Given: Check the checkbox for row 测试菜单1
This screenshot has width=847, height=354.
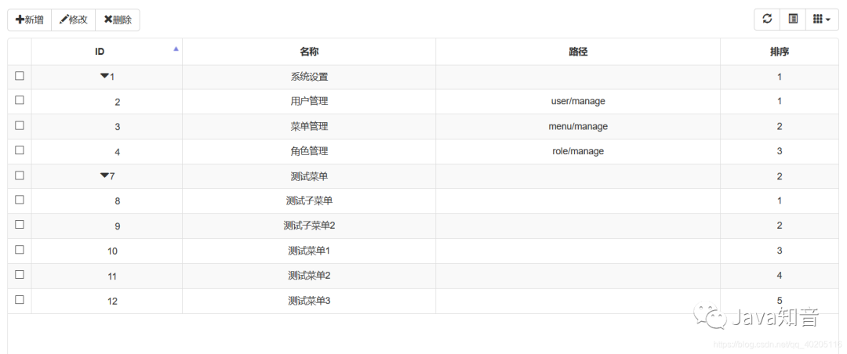Looking at the screenshot, I should (x=20, y=249).
